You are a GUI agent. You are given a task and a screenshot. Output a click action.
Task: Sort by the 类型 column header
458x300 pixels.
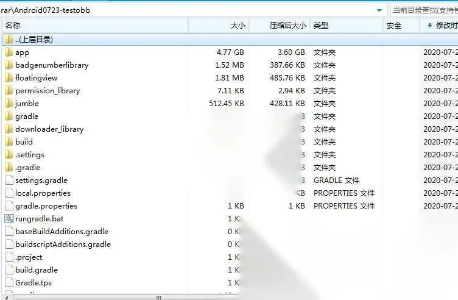(x=347, y=26)
